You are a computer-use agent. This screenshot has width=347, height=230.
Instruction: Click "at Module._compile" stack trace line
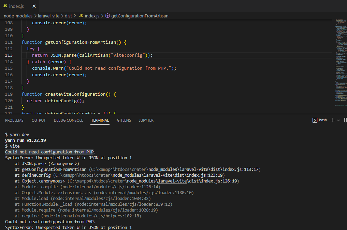87,187
